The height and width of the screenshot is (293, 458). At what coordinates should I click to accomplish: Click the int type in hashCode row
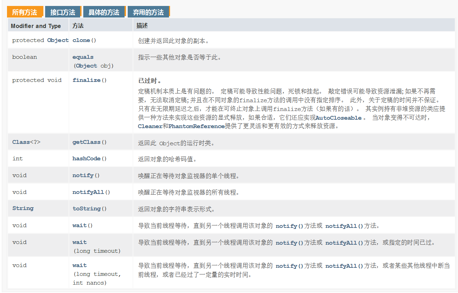[x=17, y=159]
